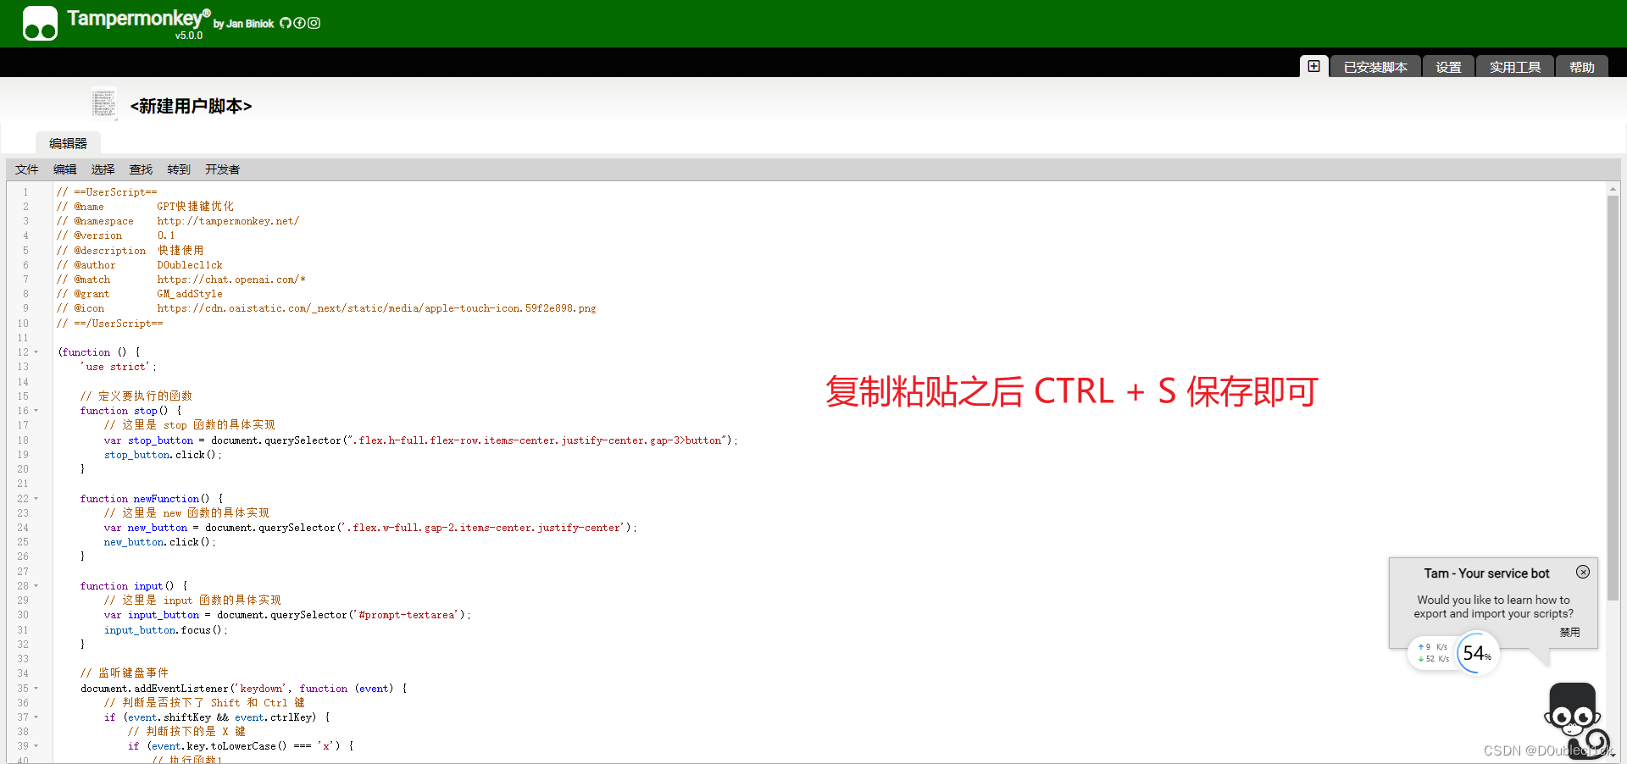
Task: Open the 已安装脚本 tab
Action: coord(1375,67)
